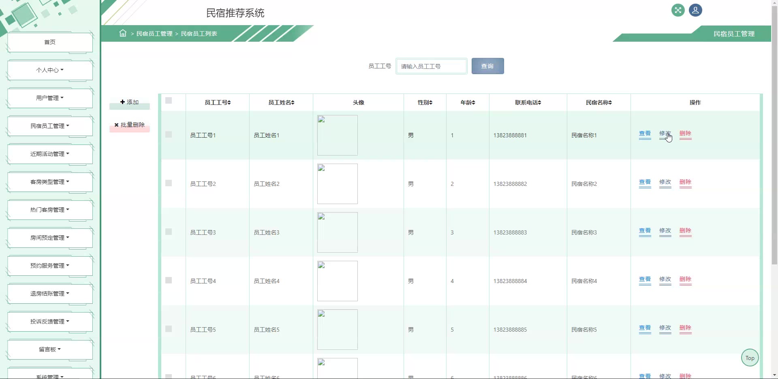Expand the 留言板 sidebar menu
778x379 pixels.
tap(50, 349)
